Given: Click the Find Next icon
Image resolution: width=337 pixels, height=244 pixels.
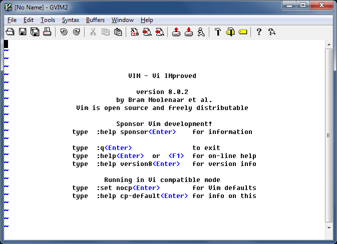Looking at the screenshot, I should click(x=147, y=32).
